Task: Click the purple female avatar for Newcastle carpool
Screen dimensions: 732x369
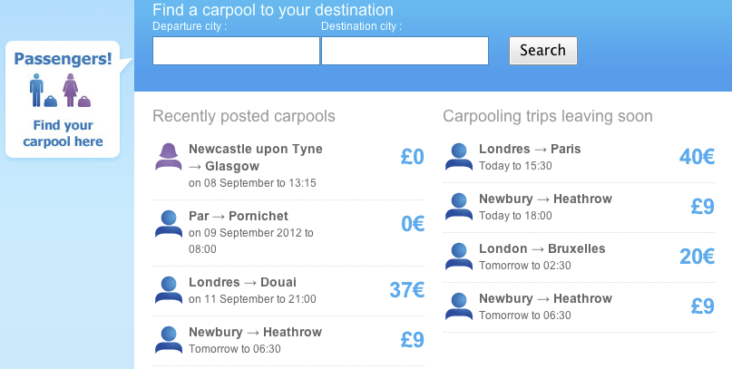Action: coord(169,157)
